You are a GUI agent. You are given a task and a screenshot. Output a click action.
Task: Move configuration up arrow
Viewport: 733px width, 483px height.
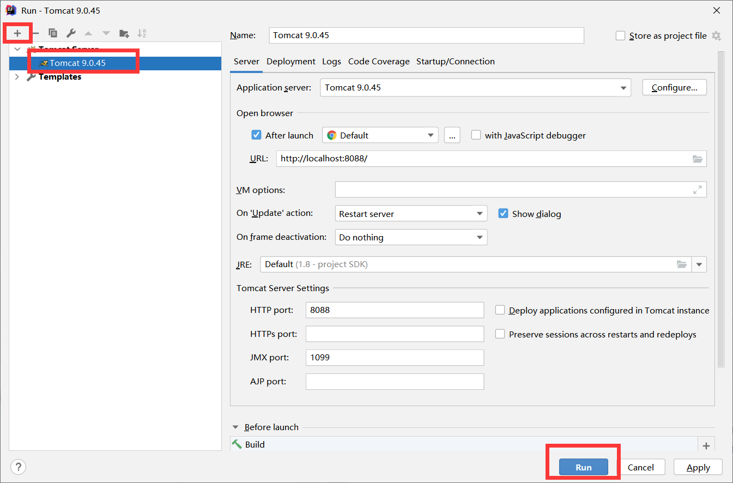point(88,33)
